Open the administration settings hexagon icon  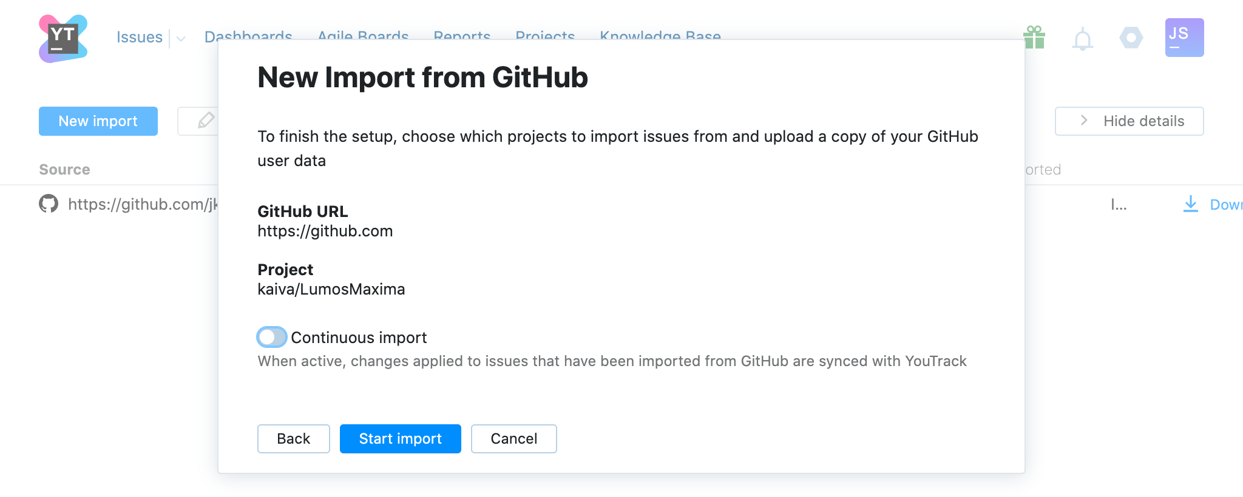click(x=1131, y=38)
